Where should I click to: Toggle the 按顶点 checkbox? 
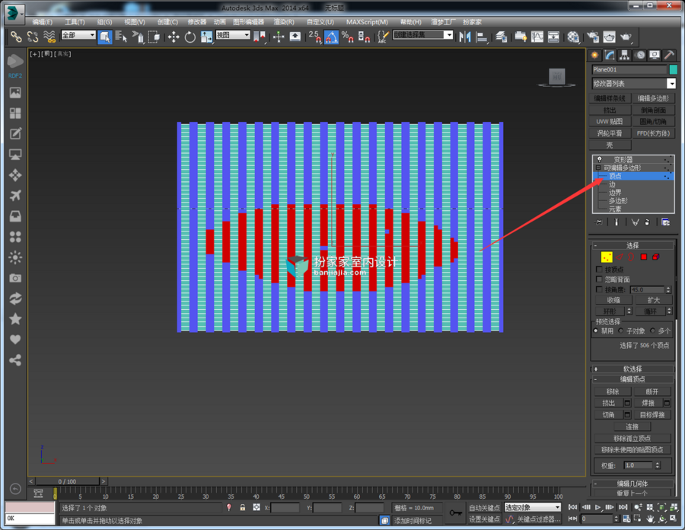[x=600, y=269]
